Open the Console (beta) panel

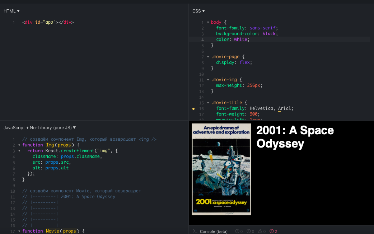[x=214, y=231]
